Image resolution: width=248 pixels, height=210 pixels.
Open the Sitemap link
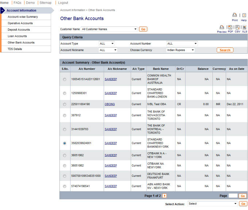click(45, 3)
